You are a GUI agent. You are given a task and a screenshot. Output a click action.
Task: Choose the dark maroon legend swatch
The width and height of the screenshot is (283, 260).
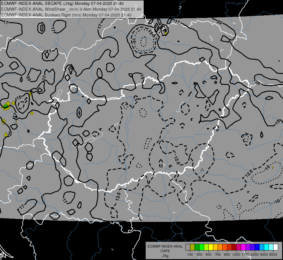coord(234,247)
